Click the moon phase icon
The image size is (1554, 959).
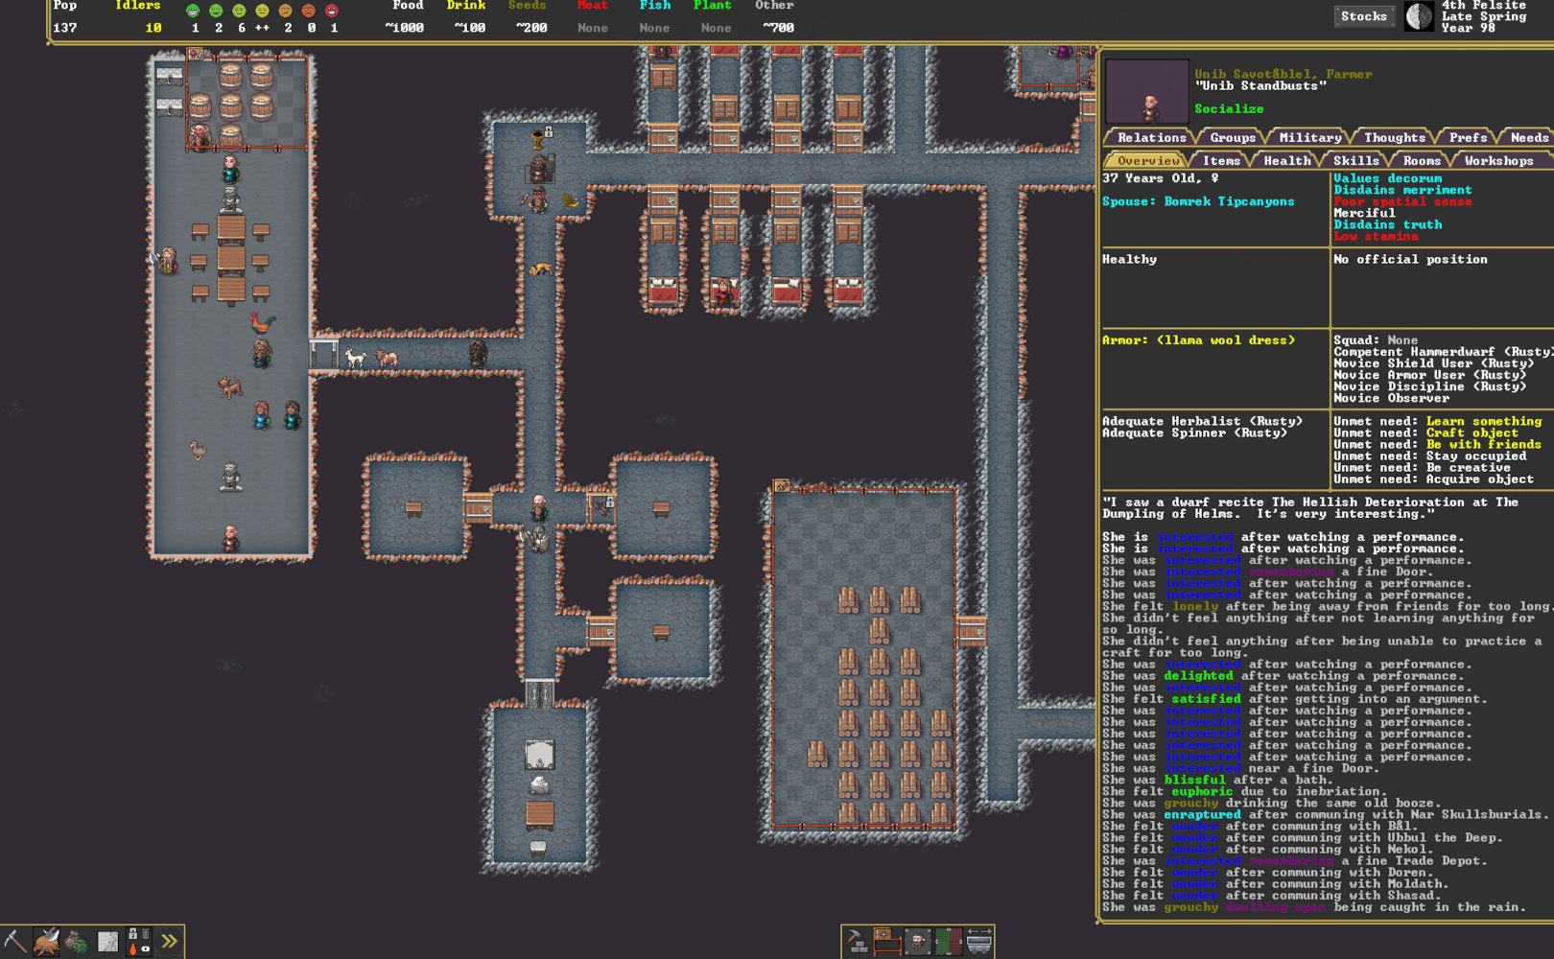pyautogui.click(x=1419, y=16)
